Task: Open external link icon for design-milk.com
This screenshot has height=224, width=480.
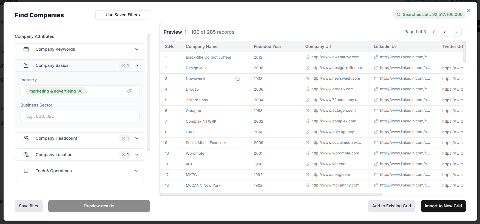Action: point(308,68)
